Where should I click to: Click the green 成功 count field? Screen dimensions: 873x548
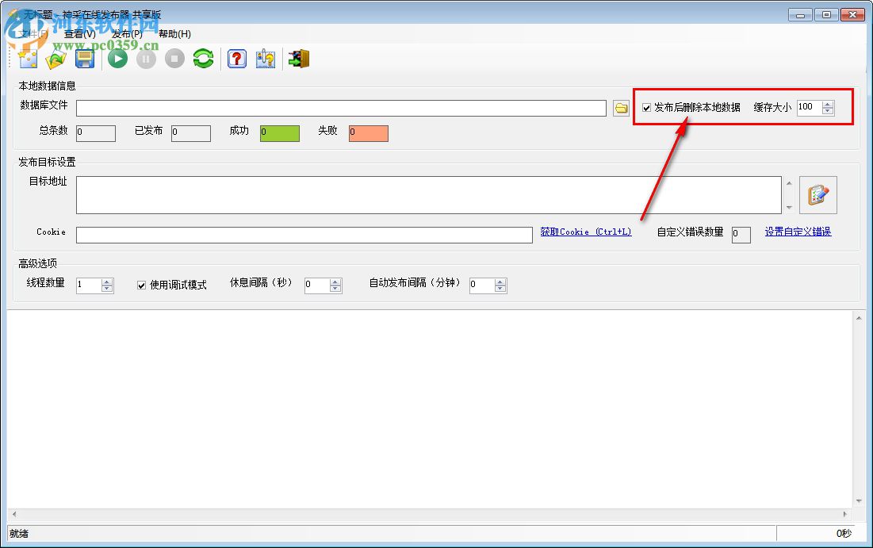(279, 133)
